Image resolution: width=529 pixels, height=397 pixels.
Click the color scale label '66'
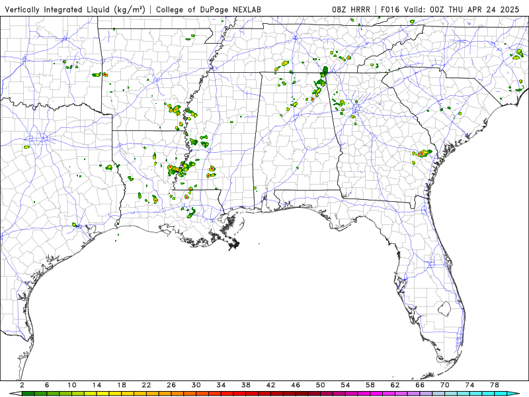[421, 385]
